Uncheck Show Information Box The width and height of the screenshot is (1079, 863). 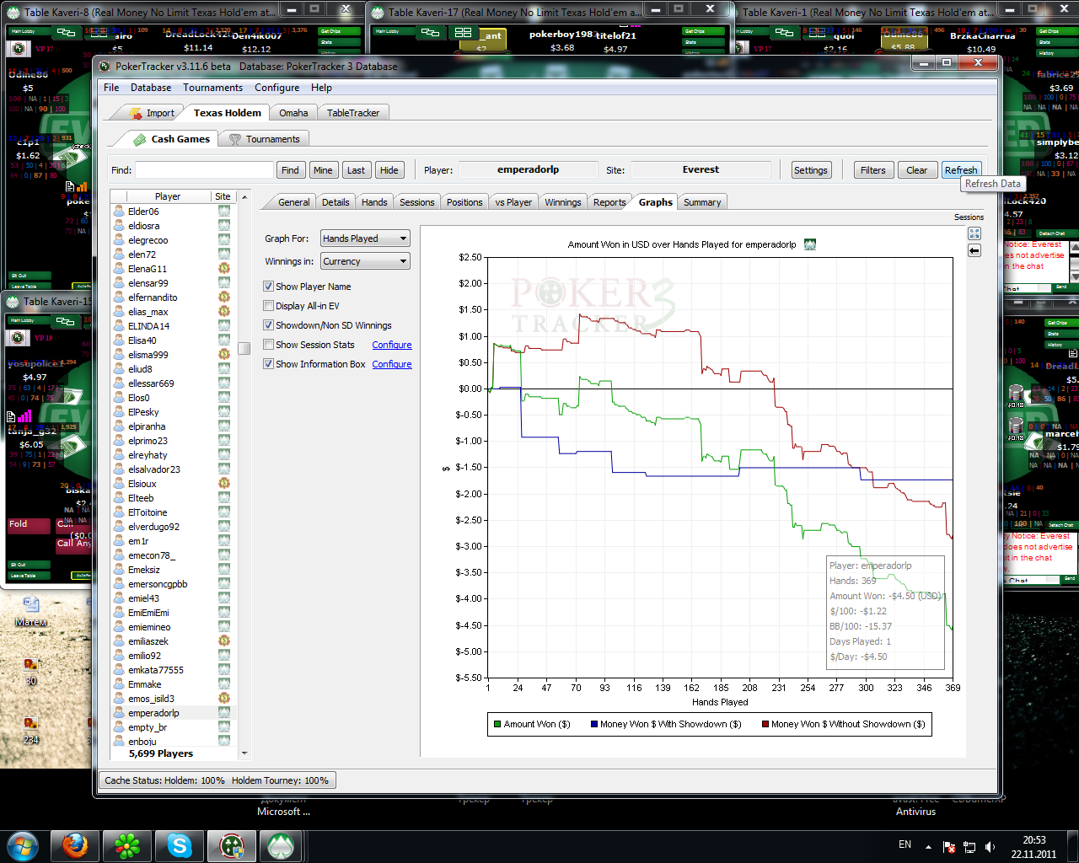click(x=268, y=364)
